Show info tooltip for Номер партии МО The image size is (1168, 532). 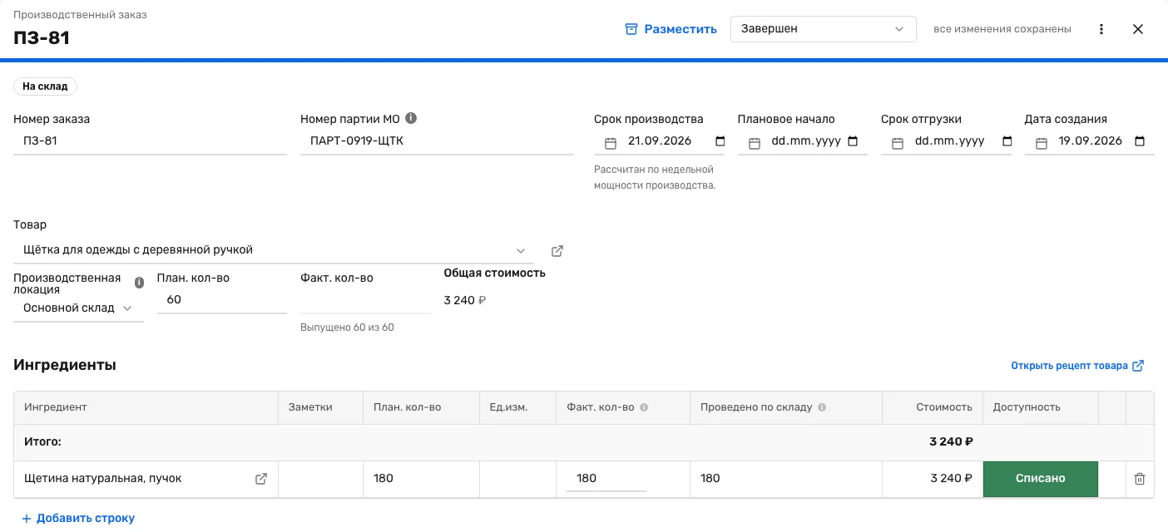(x=410, y=118)
